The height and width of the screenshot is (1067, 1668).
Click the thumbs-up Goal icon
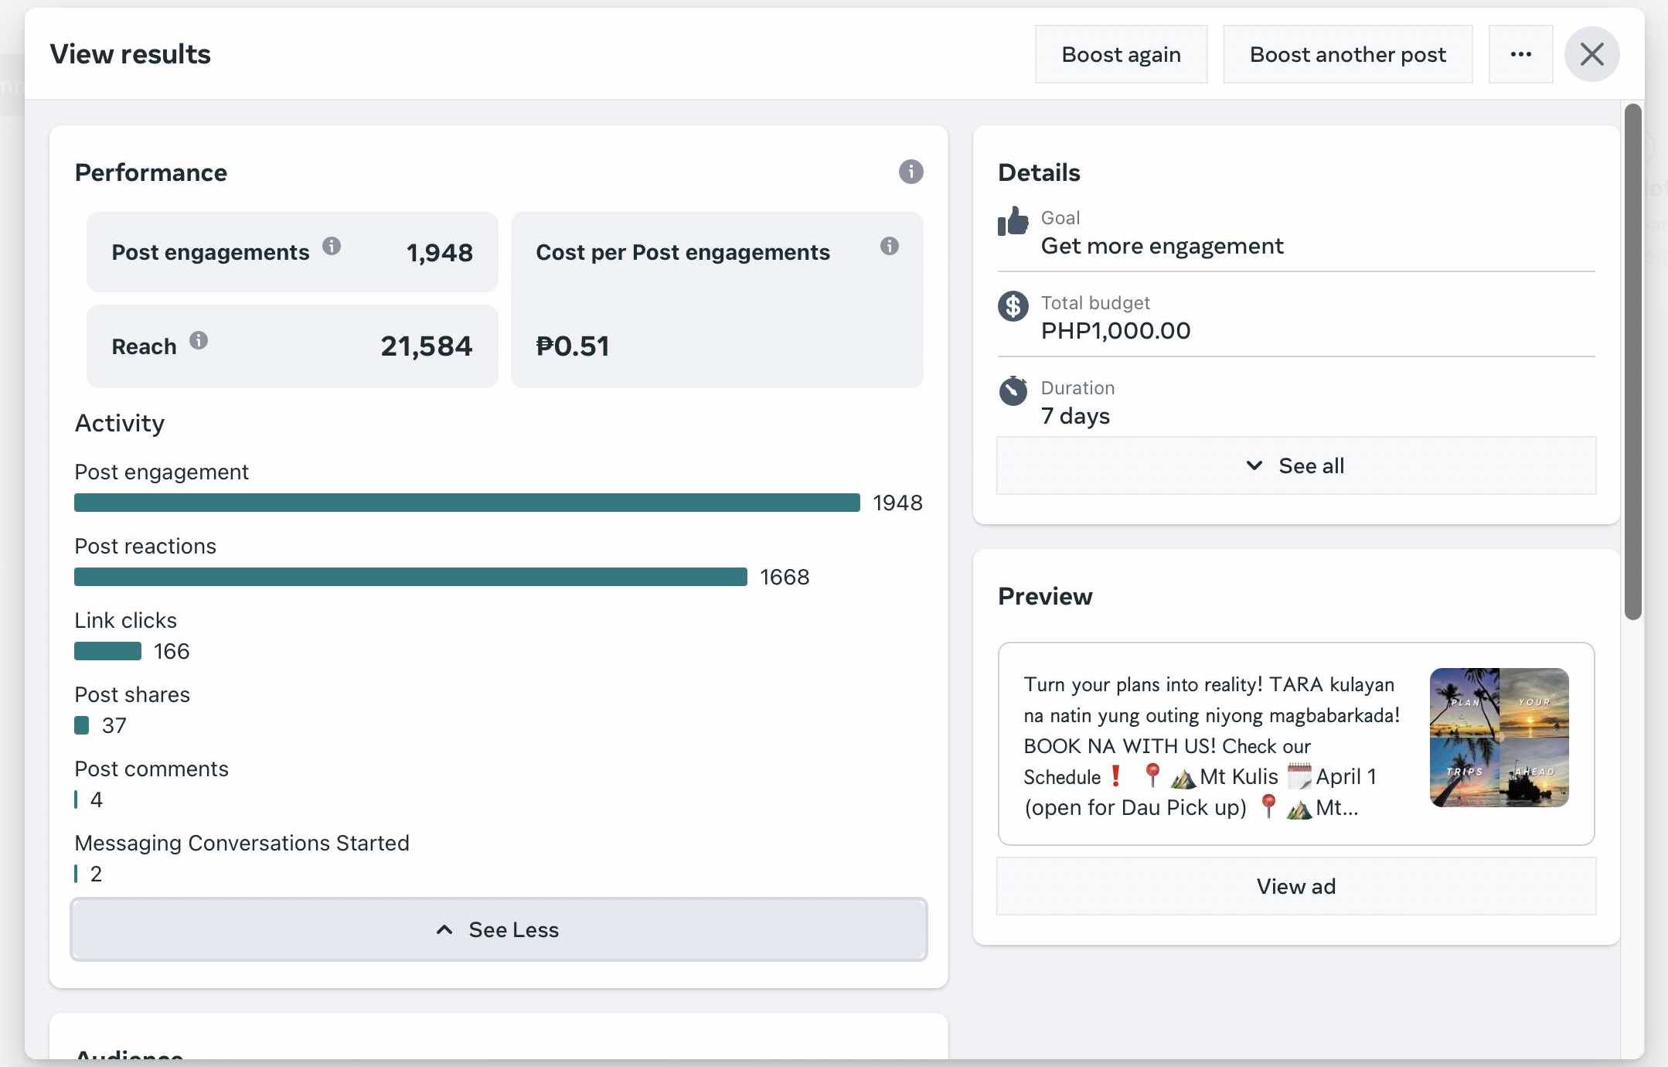pyautogui.click(x=1013, y=222)
